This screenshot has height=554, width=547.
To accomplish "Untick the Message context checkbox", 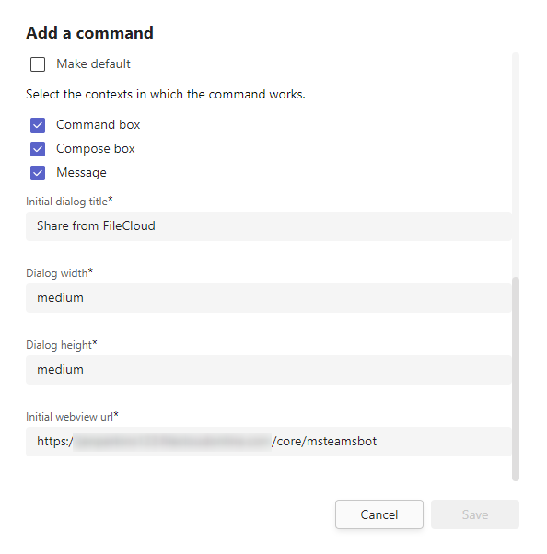I will 38,173.
